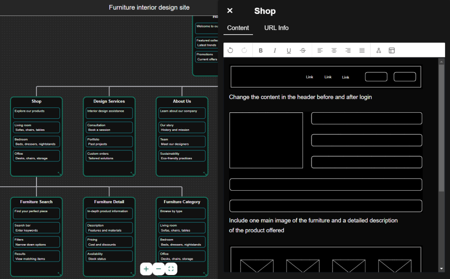This screenshot has height=279, width=450.
Task: Click the layout template icon in toolbar
Action: [x=391, y=50]
